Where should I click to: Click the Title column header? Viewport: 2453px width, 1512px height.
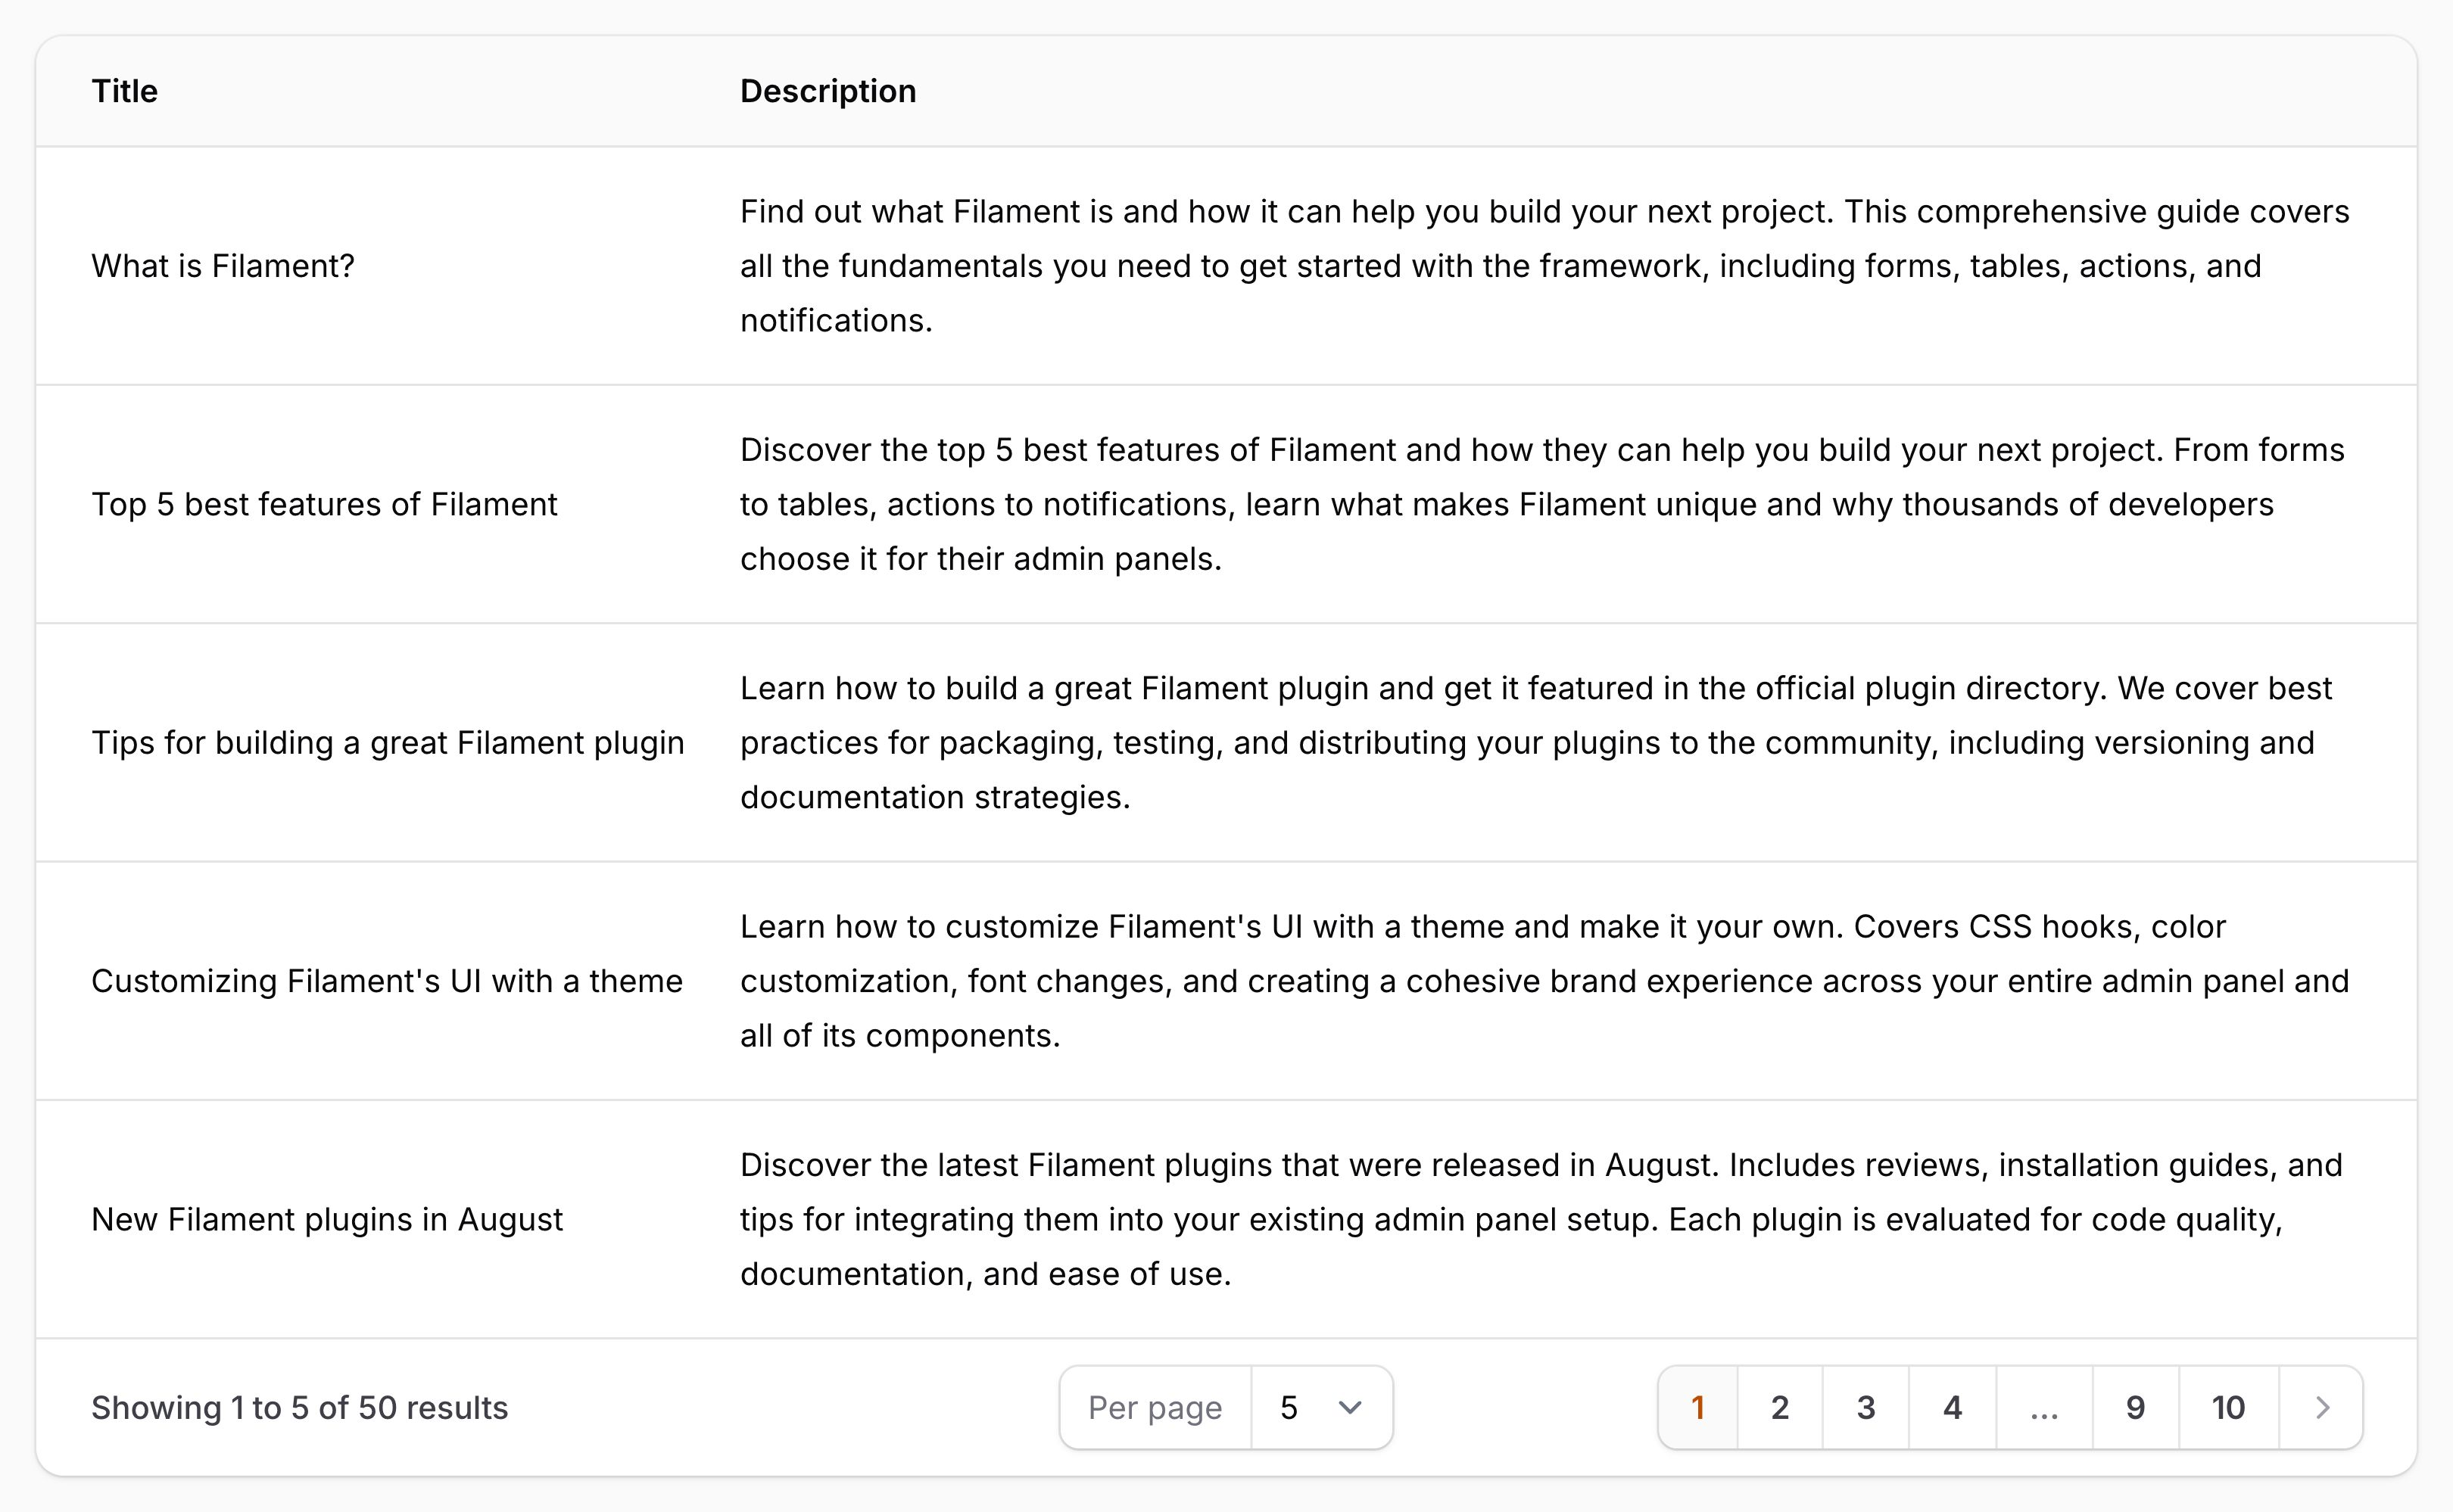(x=125, y=91)
